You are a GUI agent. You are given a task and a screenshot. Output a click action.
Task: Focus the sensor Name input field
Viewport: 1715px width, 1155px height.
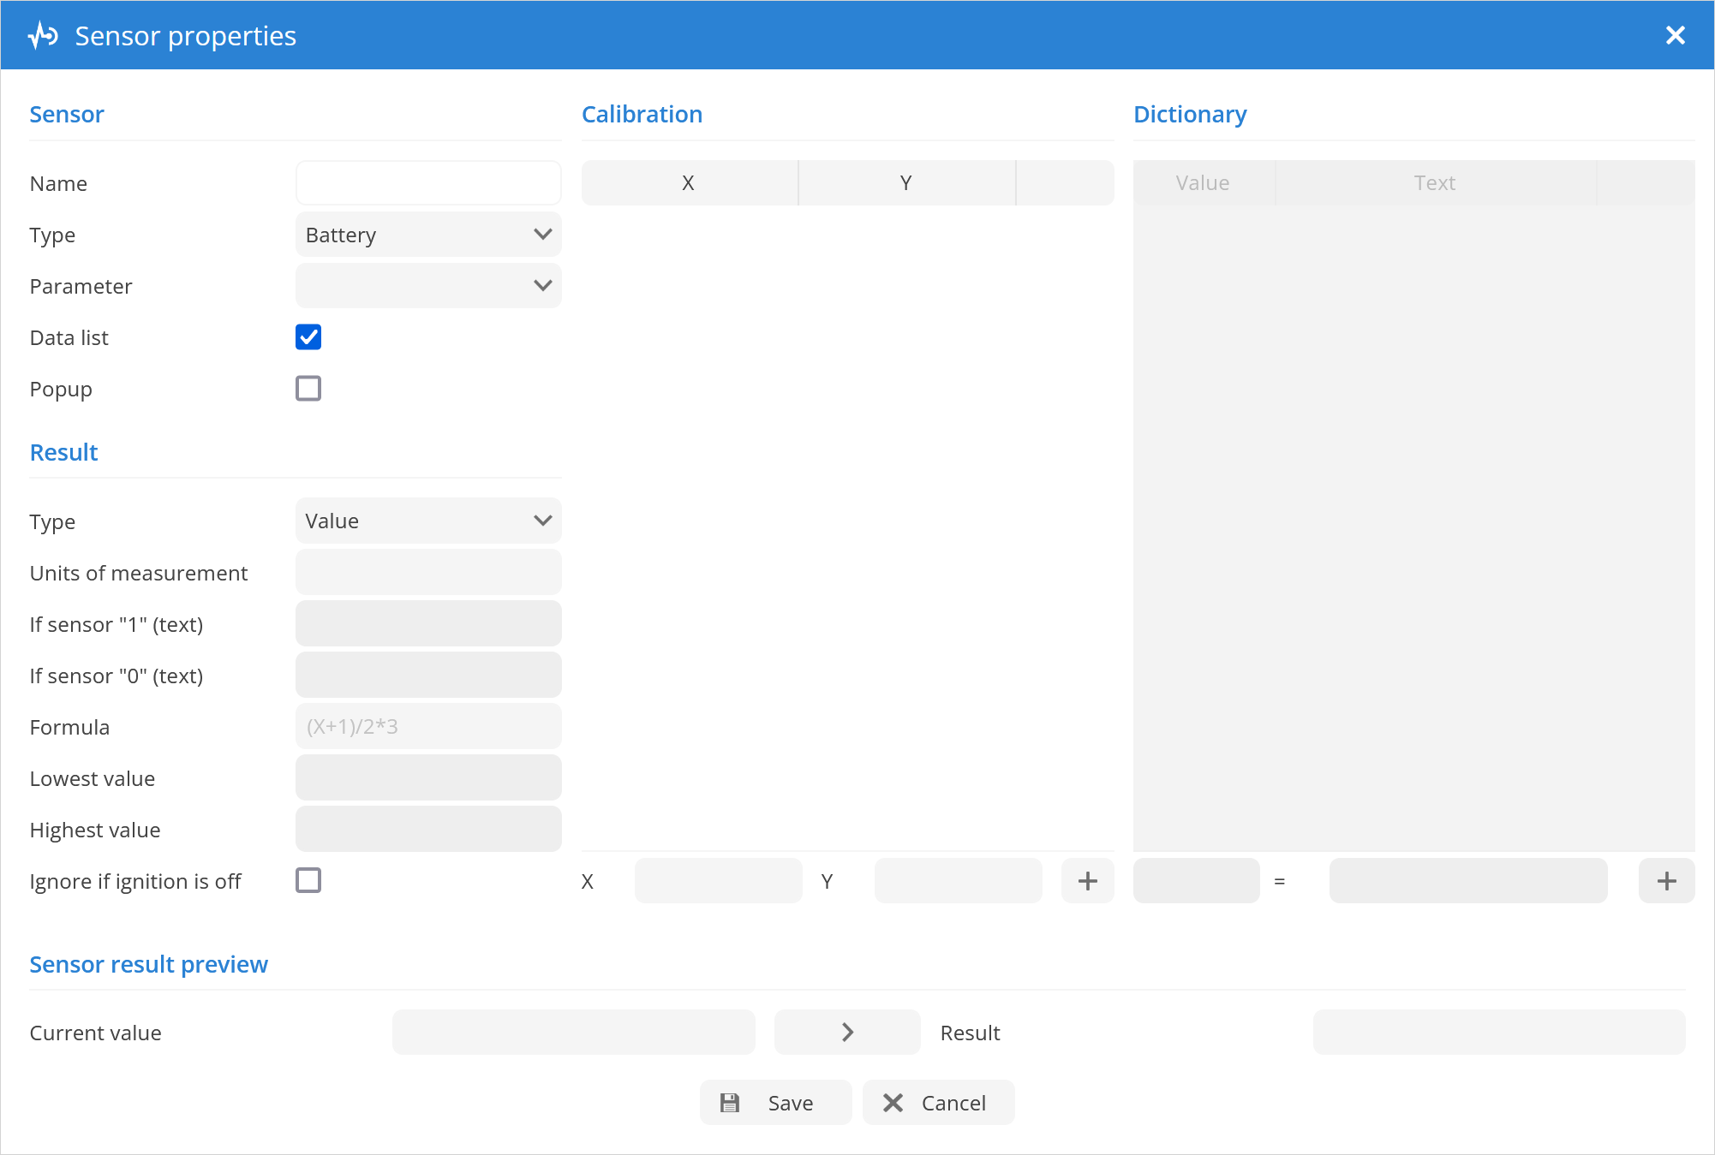(428, 183)
